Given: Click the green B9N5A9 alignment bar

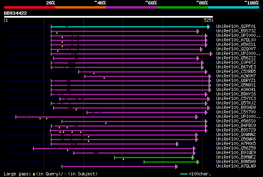Looking at the screenshot, I should [x=171, y=162].
